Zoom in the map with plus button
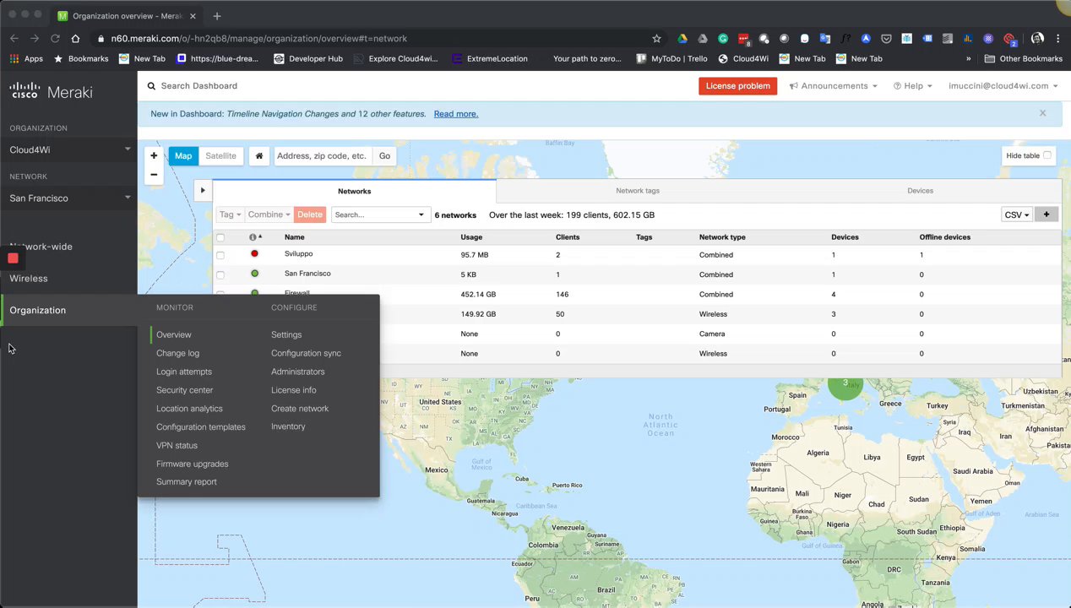Viewport: 1071px width, 608px height. pyautogui.click(x=154, y=155)
